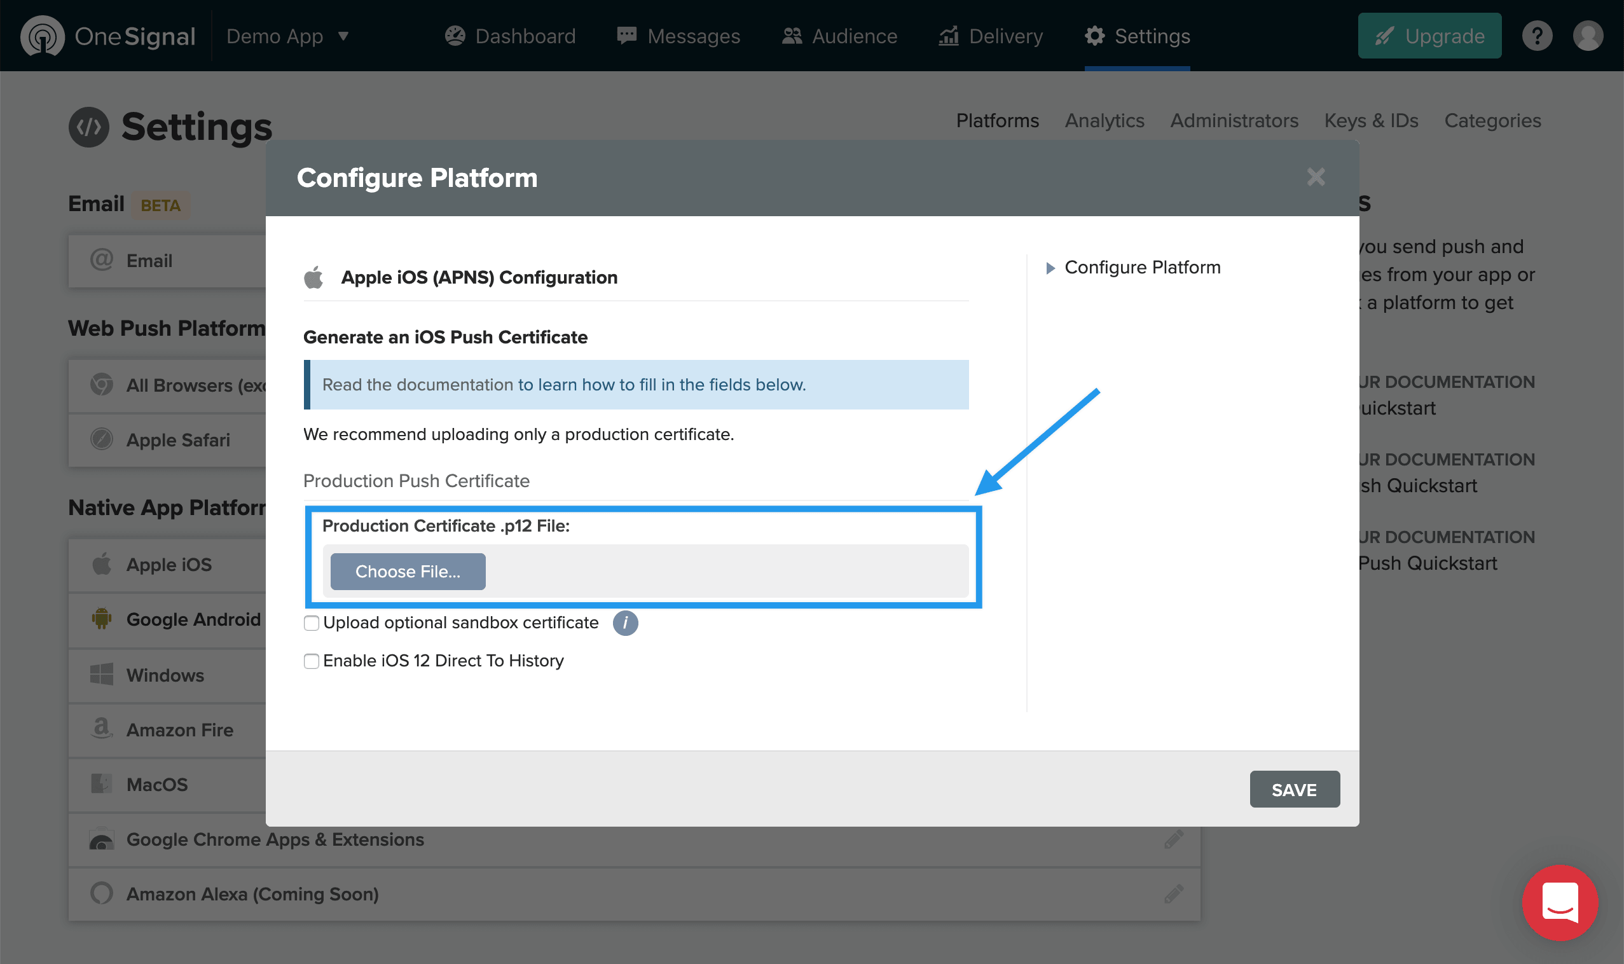This screenshot has height=964, width=1624.
Task: Expand the Configure Platform step triangle
Action: click(1050, 268)
